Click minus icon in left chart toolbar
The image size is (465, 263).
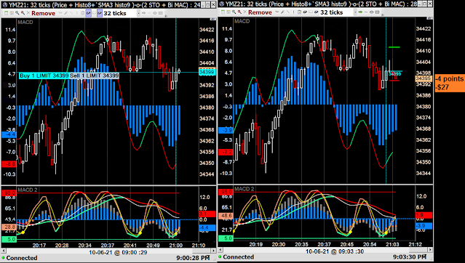point(149,13)
